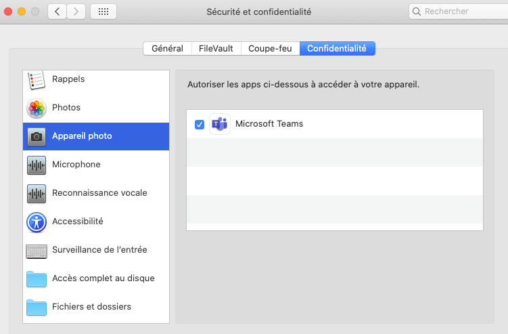Viewport: 508px width, 334px height.
Task: Select the Photos app icon
Action: (36, 108)
